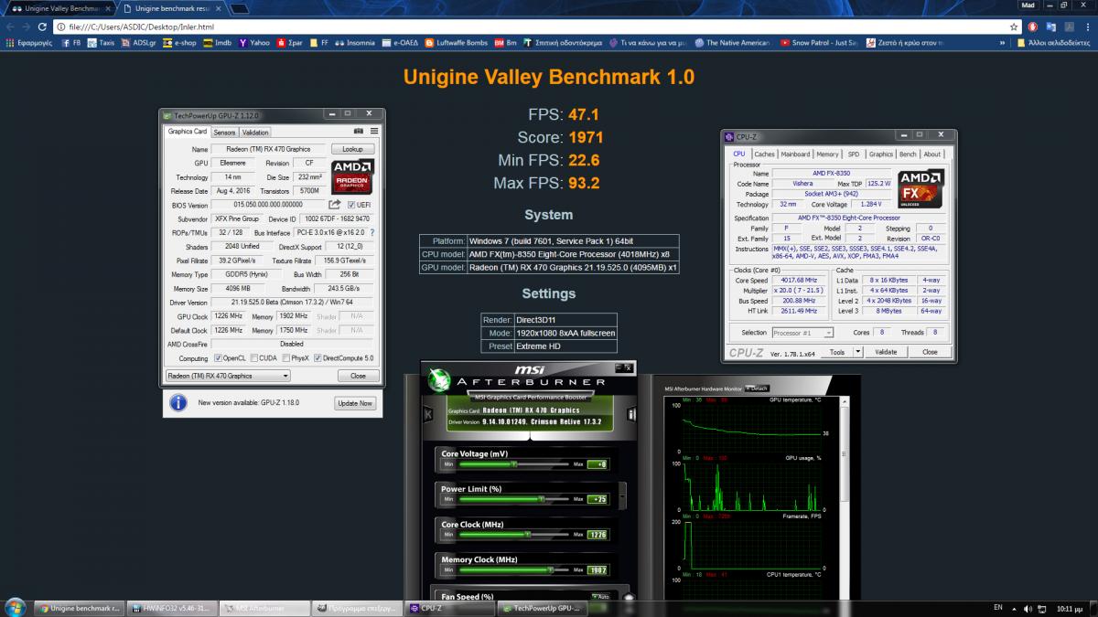Screen dimensions: 1098x617
Task: Click the Detach button in Hardware Monitor
Action: (758, 388)
